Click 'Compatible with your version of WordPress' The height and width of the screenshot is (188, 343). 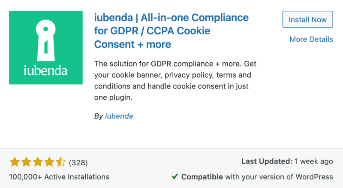[x=257, y=177]
